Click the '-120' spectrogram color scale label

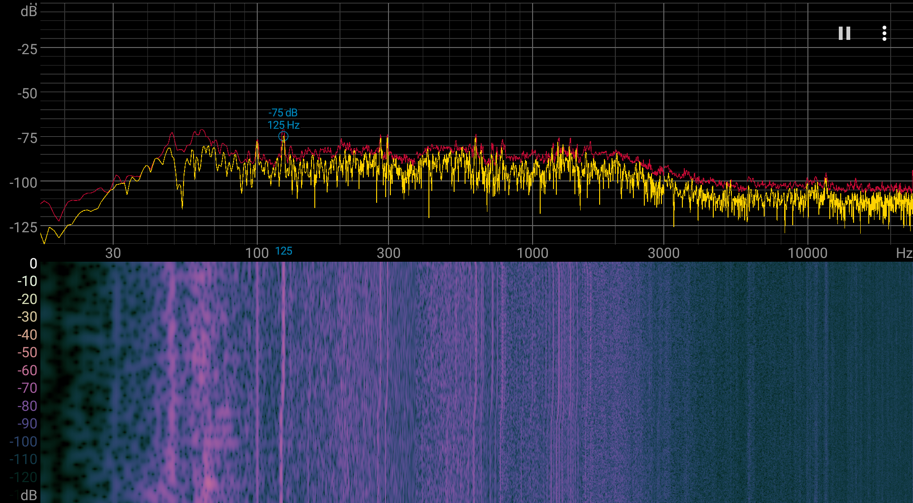(23, 477)
